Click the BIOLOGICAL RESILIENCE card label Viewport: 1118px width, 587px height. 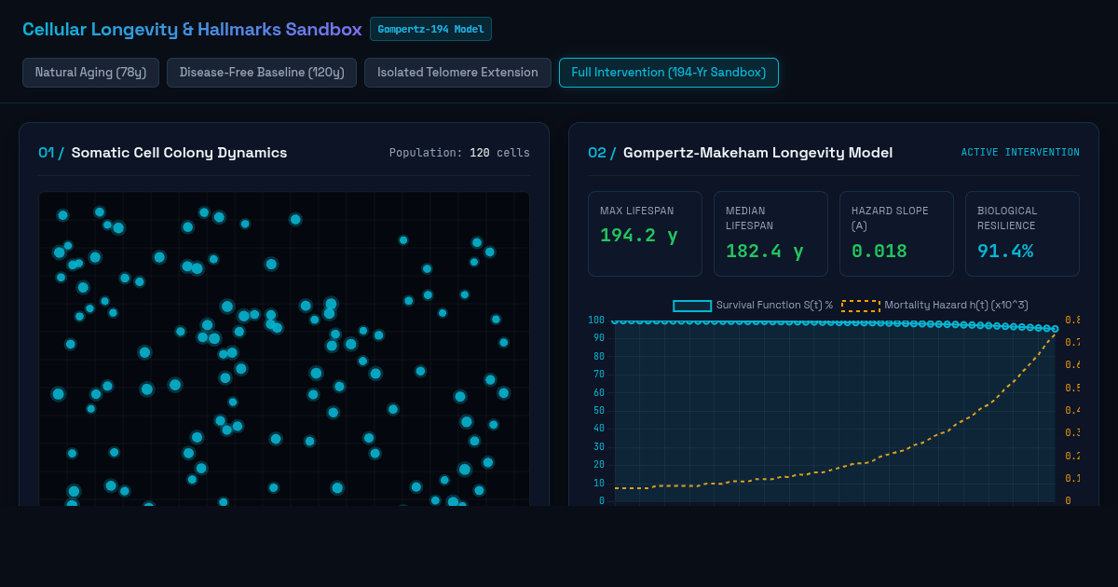click(x=1007, y=218)
